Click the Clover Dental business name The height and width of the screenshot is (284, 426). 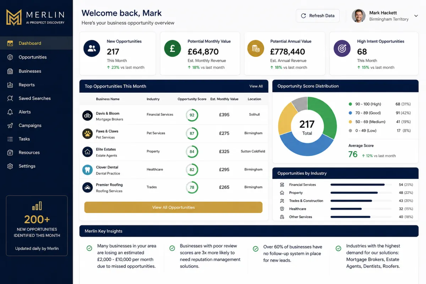(107, 167)
